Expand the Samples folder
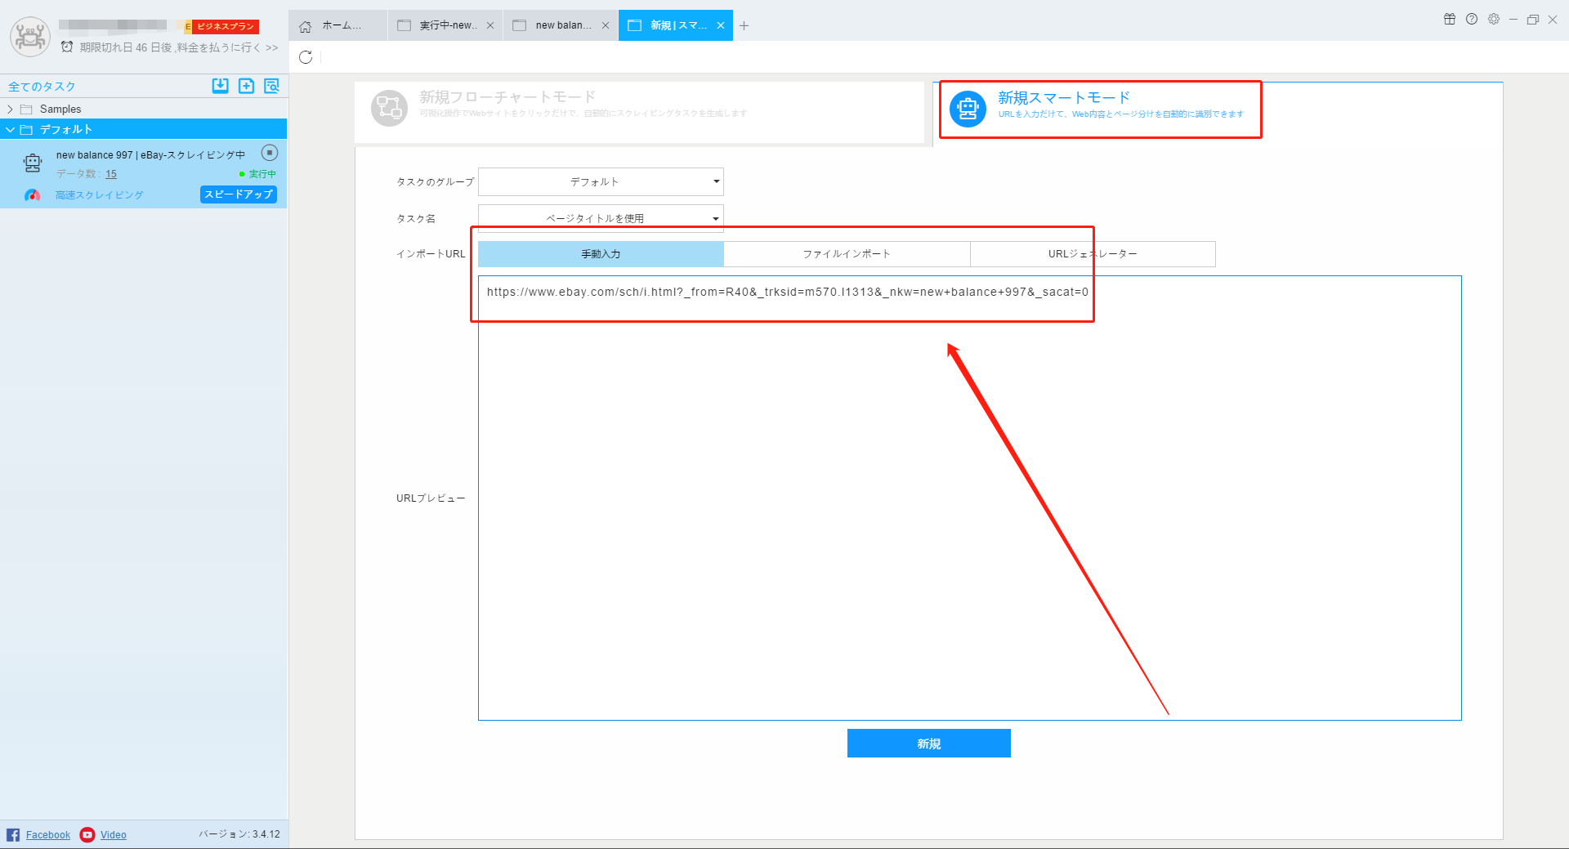This screenshot has height=849, width=1569. pos(10,109)
